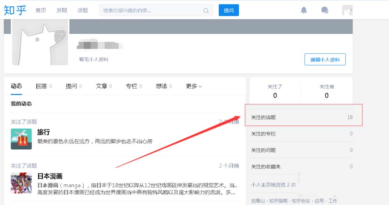
Task: Switch to the 专栏 tab
Action: click(x=134, y=86)
